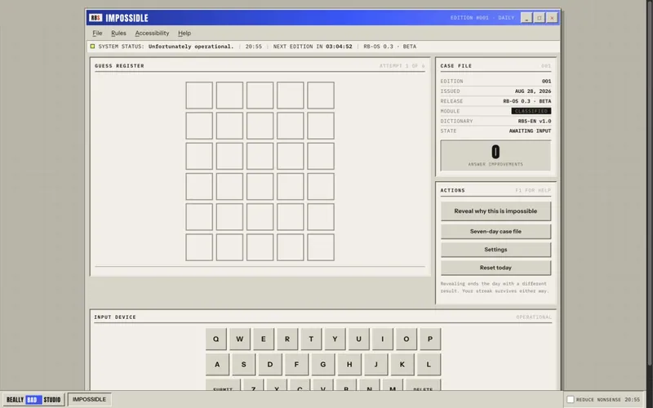This screenshot has height=408, width=653.
Task: Tap the R key on keyboard
Action: [x=287, y=339]
